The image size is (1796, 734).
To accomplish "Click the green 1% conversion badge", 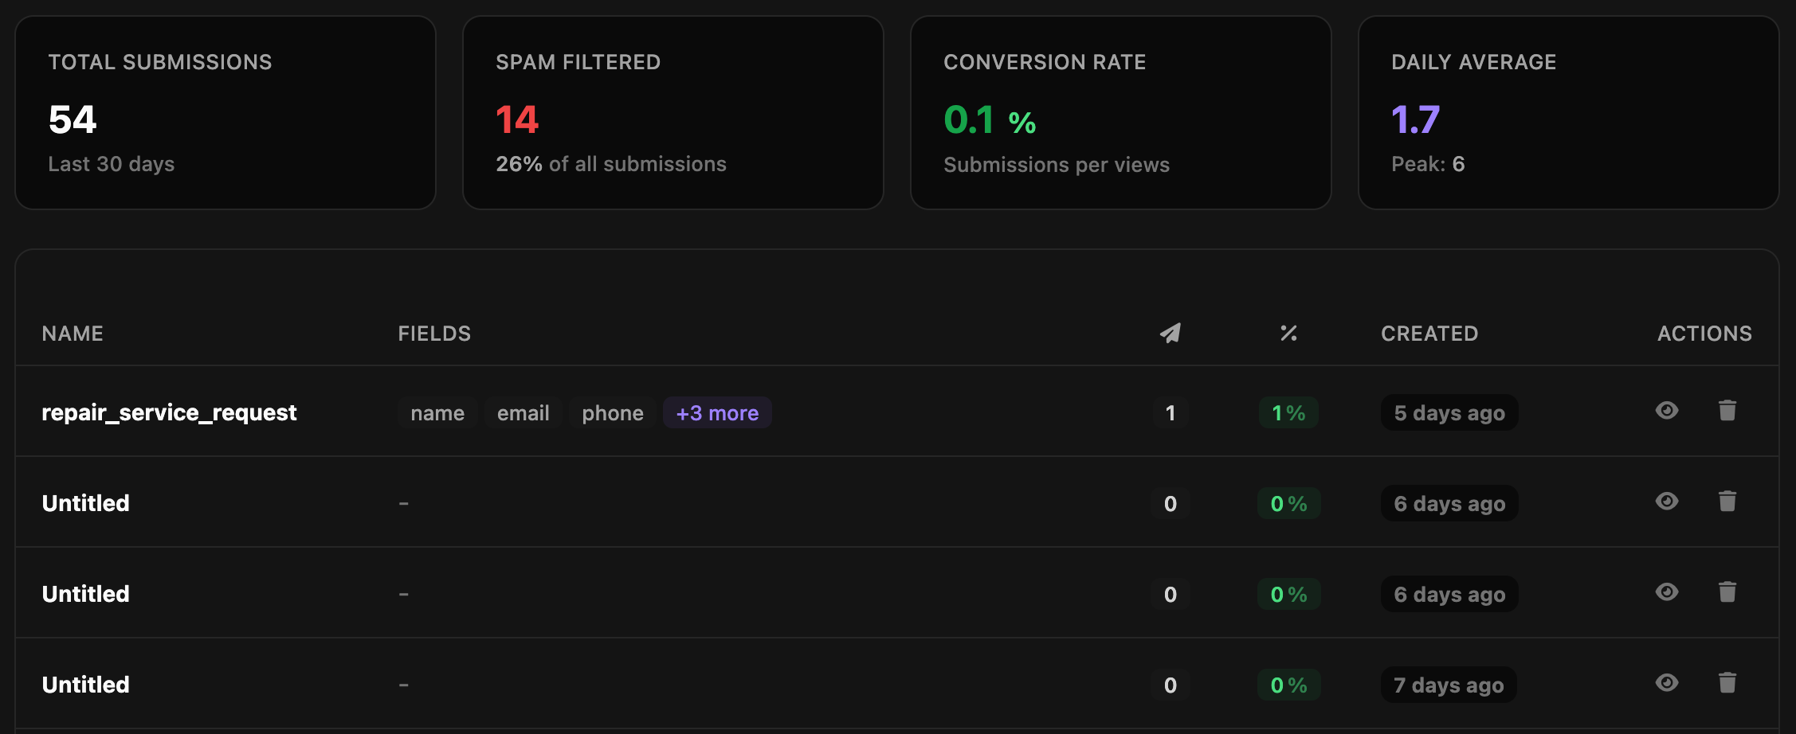I will click(1288, 412).
